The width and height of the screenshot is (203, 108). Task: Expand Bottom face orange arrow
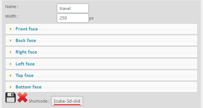[11, 87]
